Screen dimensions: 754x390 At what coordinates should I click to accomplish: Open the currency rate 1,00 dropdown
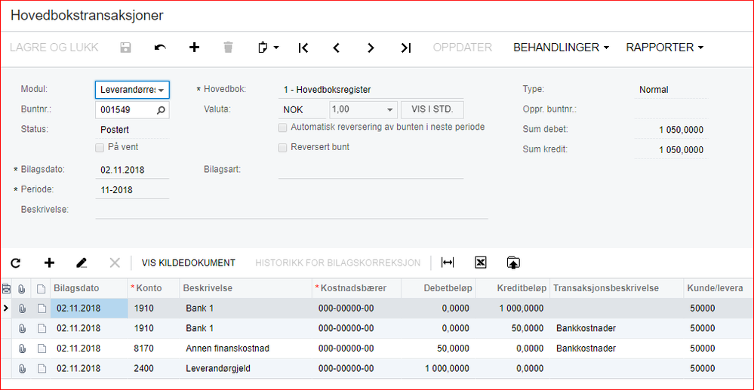coord(390,109)
